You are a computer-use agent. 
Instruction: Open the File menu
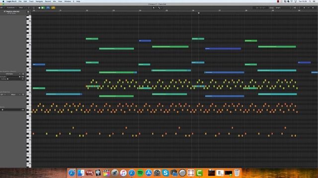pos(20,1)
